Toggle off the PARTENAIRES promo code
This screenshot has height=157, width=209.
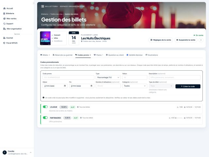coord(45,118)
